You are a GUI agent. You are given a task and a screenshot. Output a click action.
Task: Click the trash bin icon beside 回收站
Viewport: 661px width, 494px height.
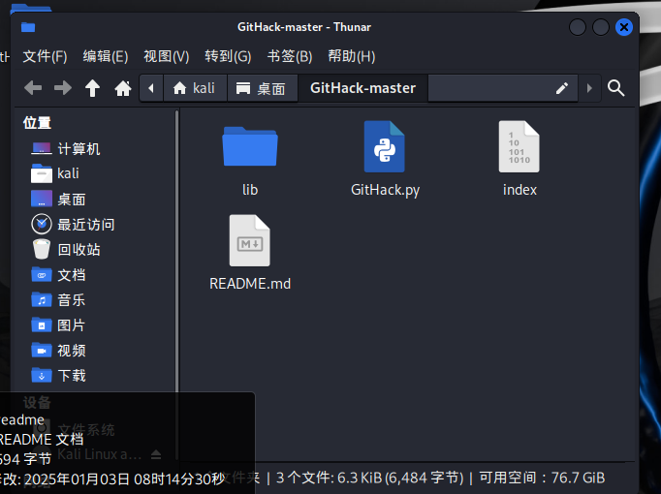(x=42, y=249)
